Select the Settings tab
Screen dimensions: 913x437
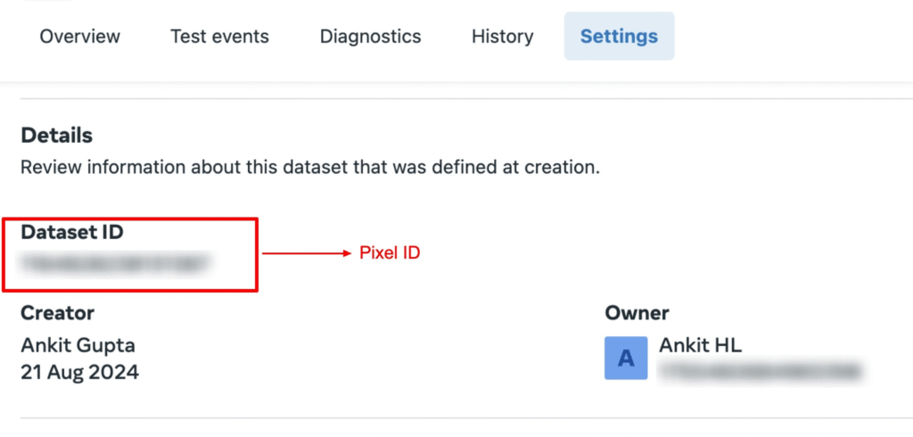point(619,37)
